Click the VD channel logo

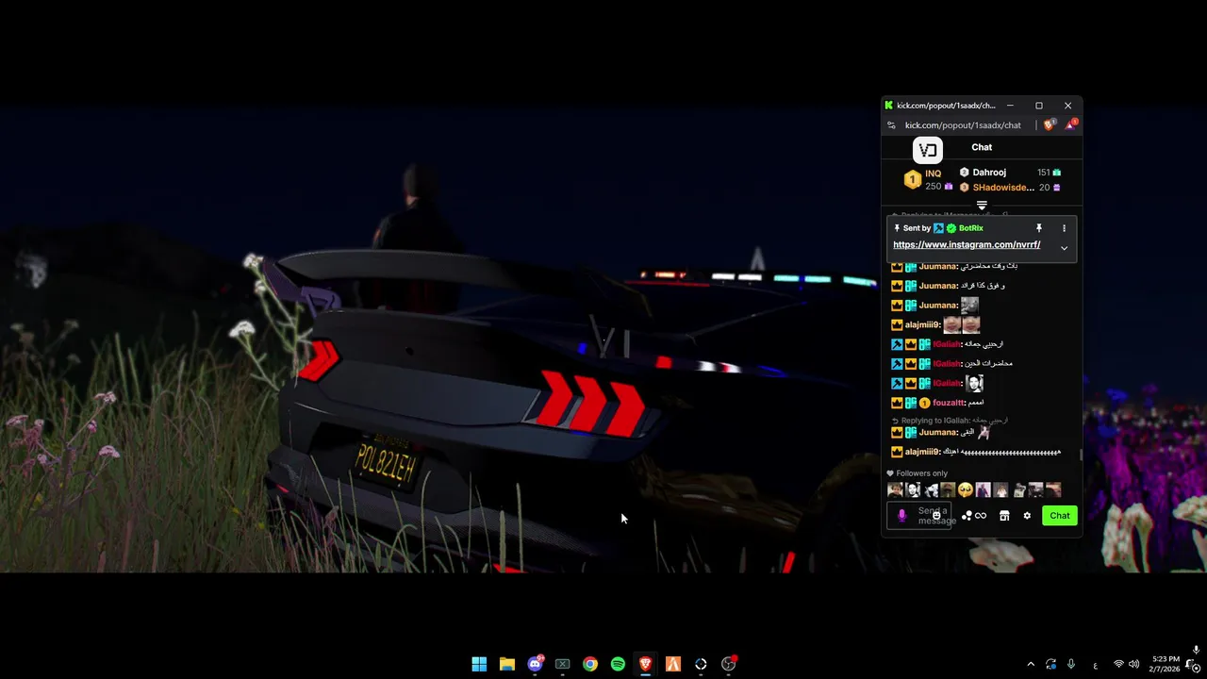928,150
